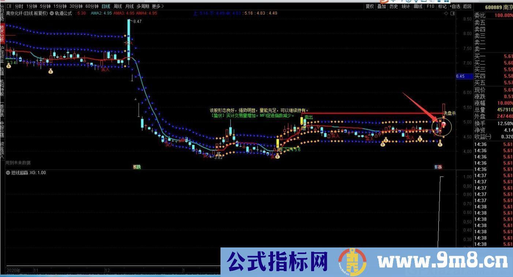Select the 月线 monthly period

click(129, 6)
